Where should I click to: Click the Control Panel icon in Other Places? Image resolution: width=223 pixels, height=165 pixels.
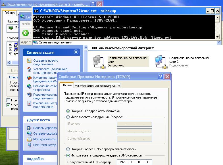(29, 128)
